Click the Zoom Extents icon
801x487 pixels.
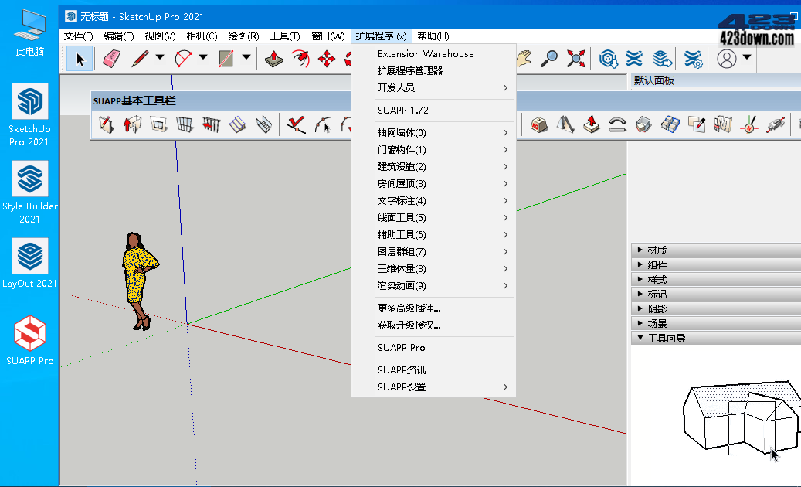tap(575, 59)
